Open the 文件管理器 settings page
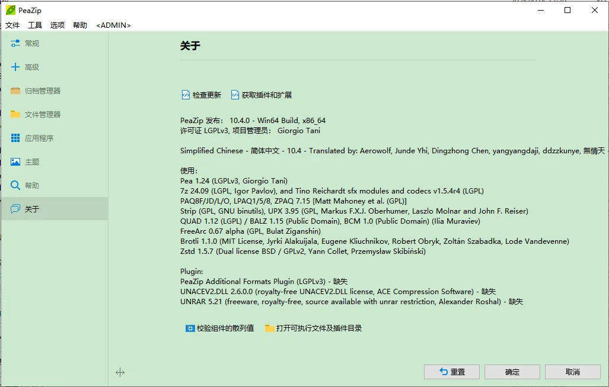This screenshot has width=609, height=387. [x=55, y=114]
